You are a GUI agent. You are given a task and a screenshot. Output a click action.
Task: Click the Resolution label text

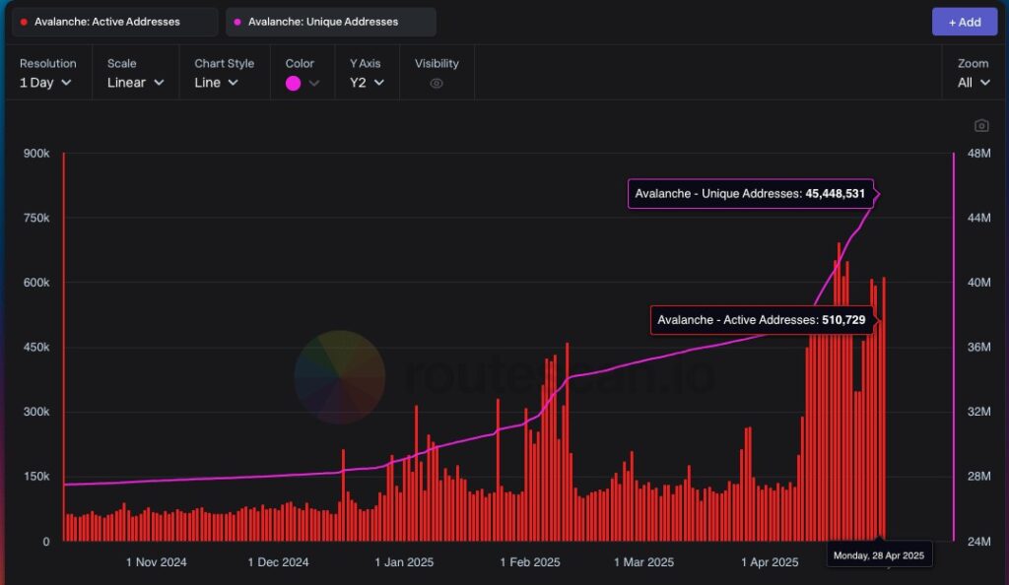click(47, 64)
